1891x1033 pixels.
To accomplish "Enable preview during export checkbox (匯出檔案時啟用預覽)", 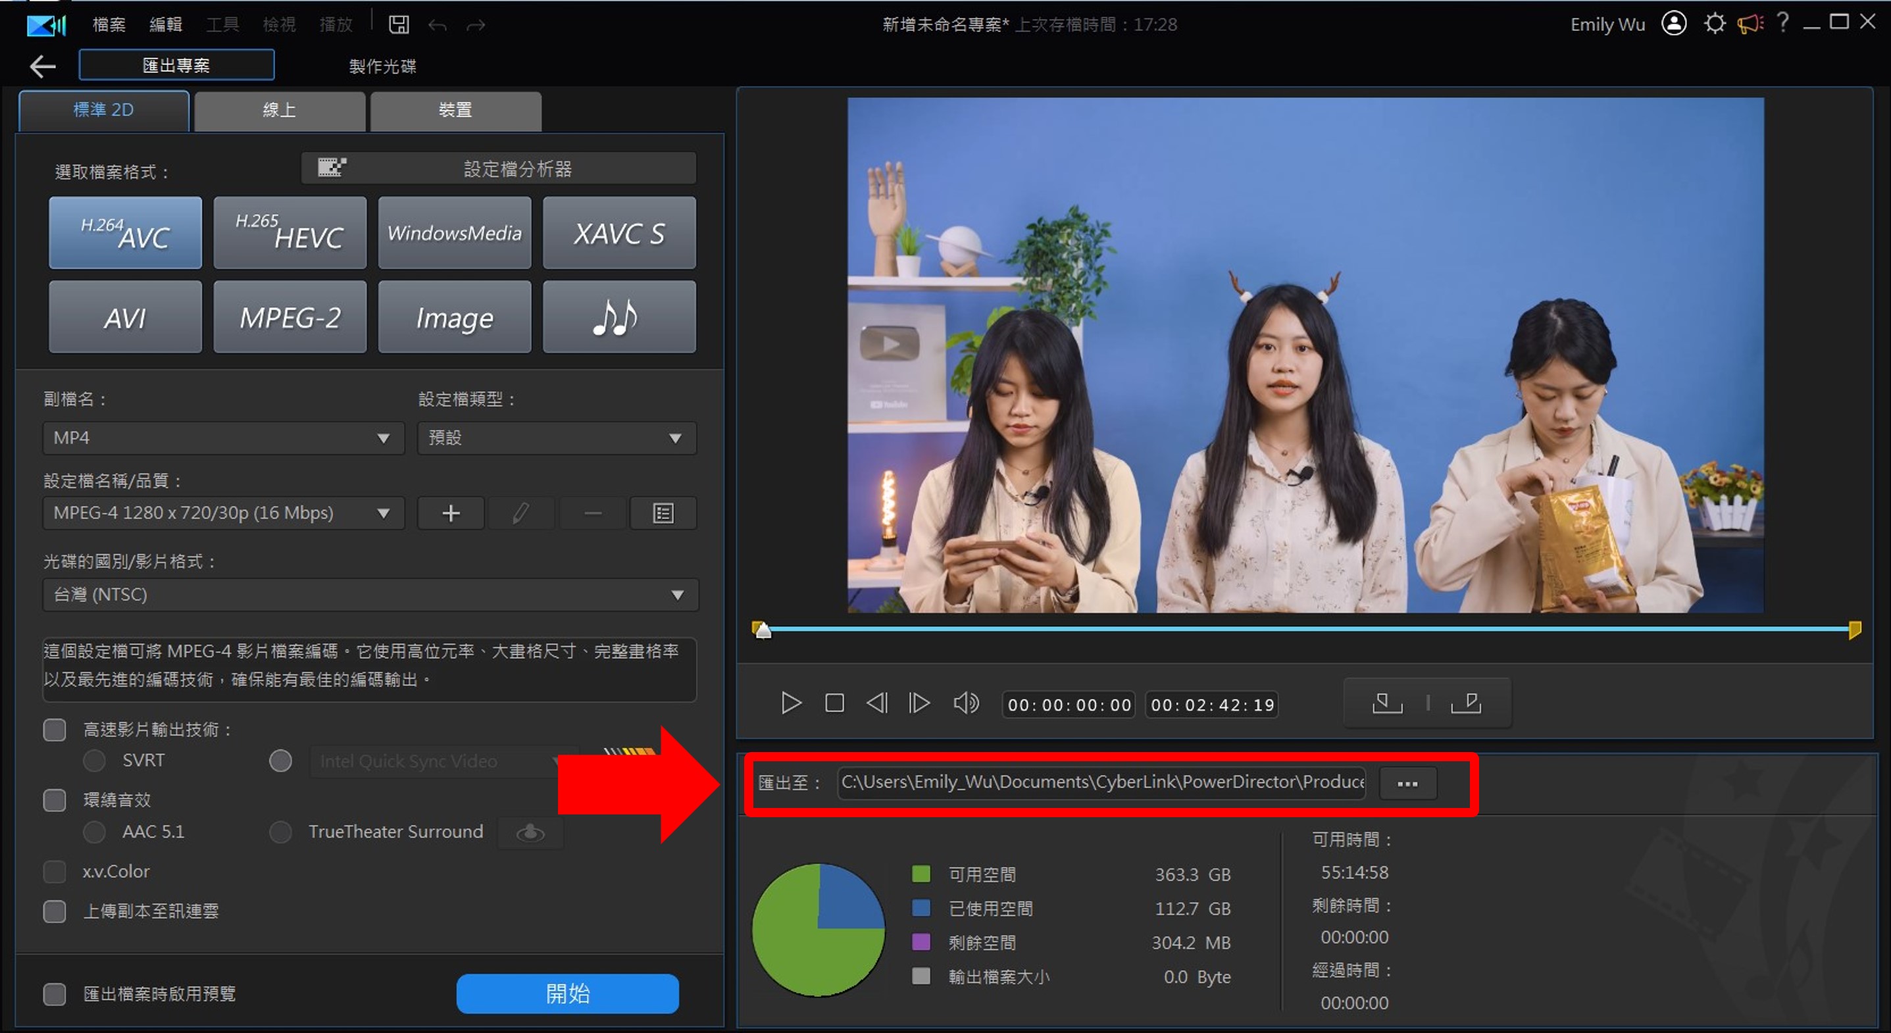I will tap(55, 994).
